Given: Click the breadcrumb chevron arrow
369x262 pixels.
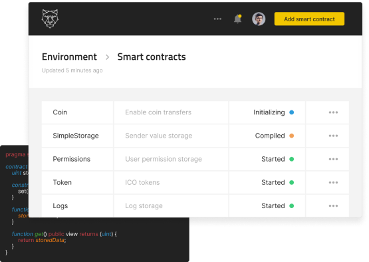Looking at the screenshot, I should (x=107, y=57).
